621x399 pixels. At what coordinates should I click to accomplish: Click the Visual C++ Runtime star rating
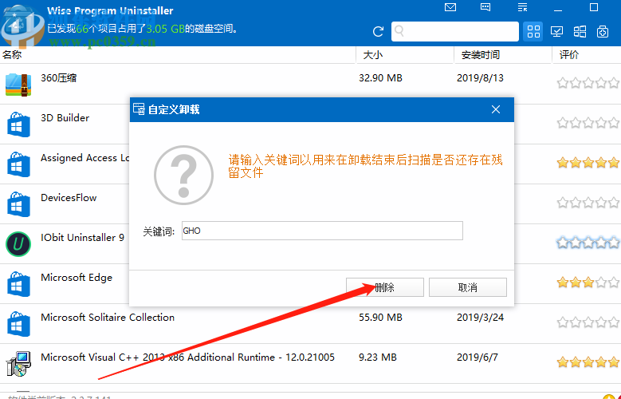(x=588, y=362)
